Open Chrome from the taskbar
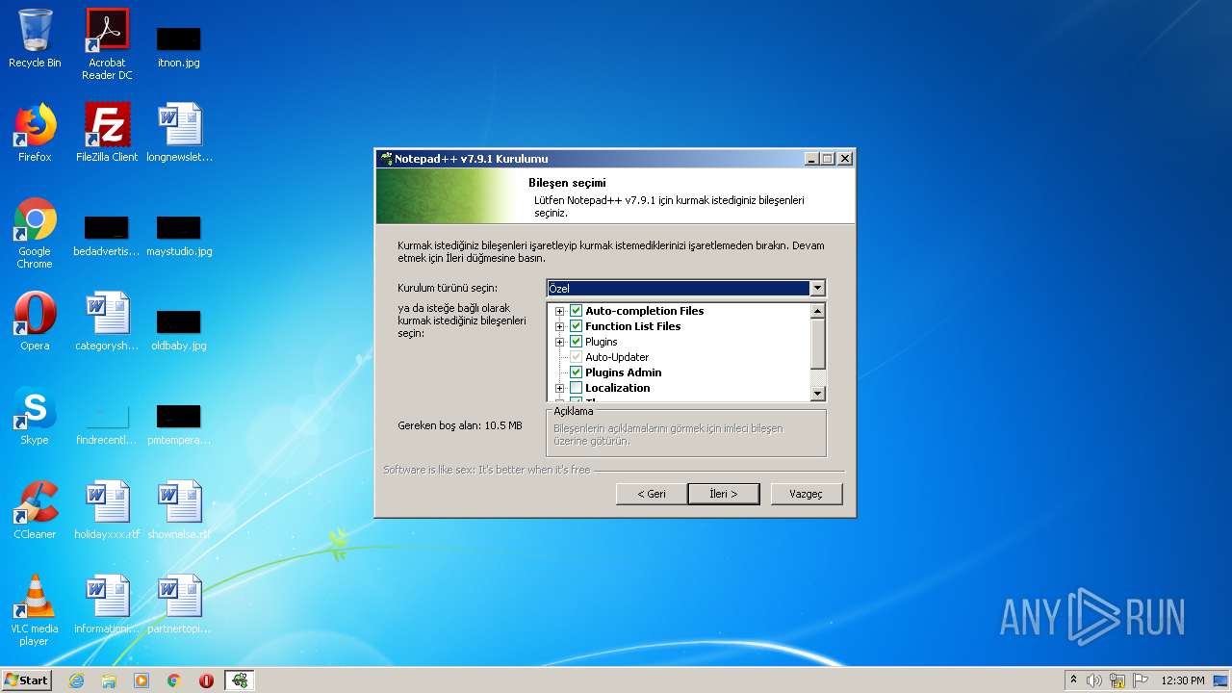Viewport: 1232px width, 693px height. (x=174, y=680)
